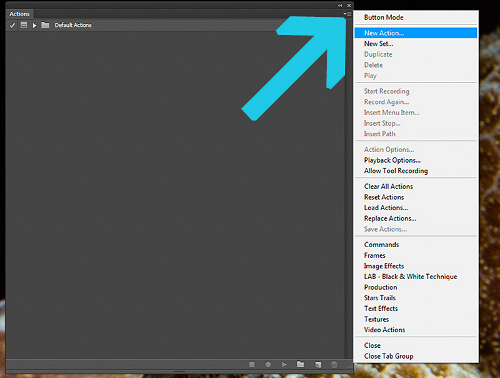The height and width of the screenshot is (378, 500).
Task: Switch to the Actions tab
Action: tap(19, 14)
